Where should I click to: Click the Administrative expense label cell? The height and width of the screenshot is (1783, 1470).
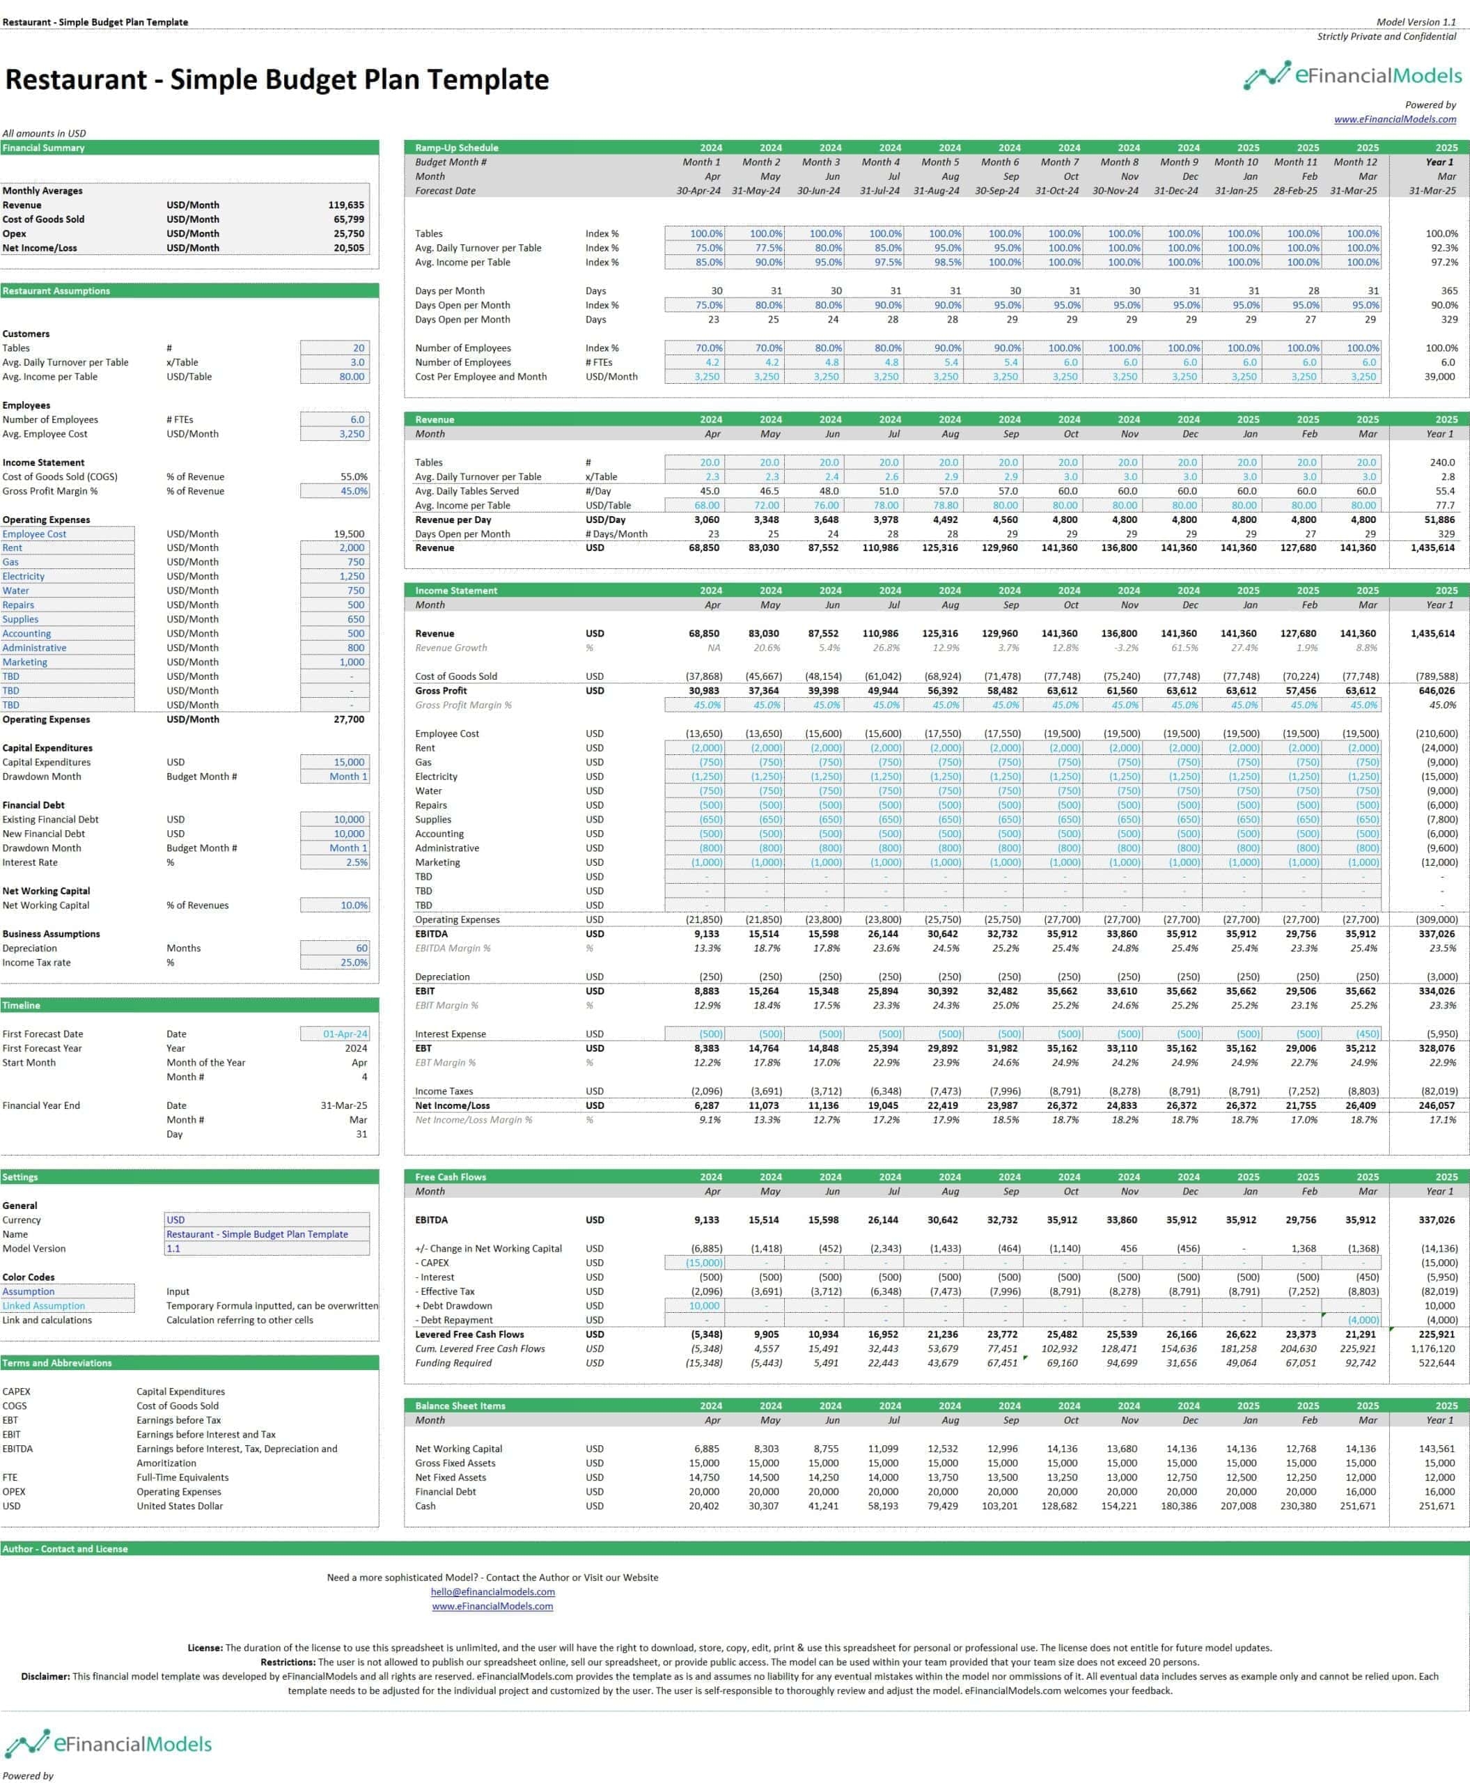(67, 648)
